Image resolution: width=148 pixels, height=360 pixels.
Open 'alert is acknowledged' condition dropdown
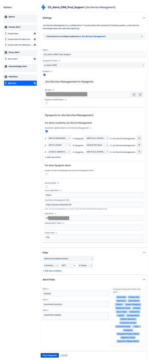tap(59, 138)
